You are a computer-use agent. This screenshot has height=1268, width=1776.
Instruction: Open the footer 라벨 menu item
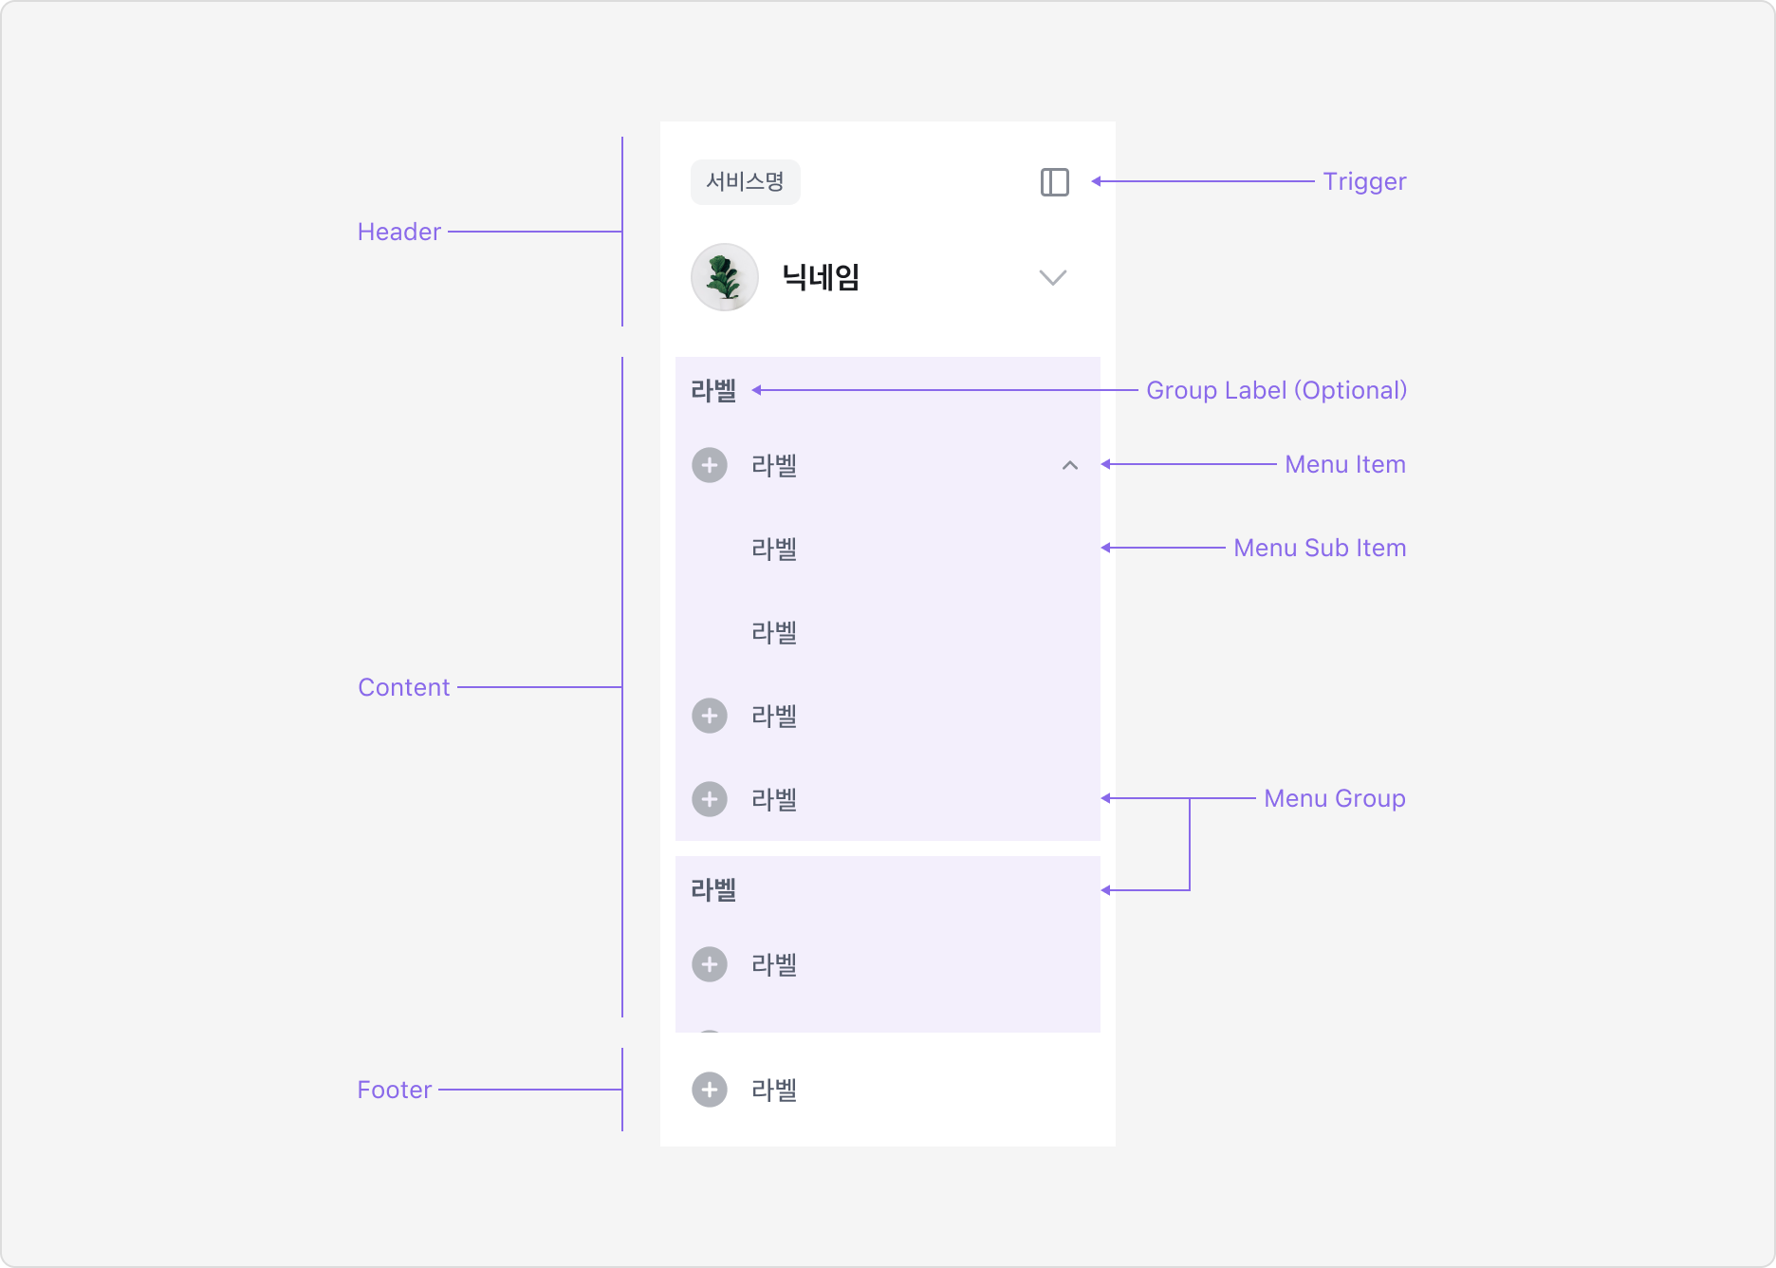pos(887,1090)
